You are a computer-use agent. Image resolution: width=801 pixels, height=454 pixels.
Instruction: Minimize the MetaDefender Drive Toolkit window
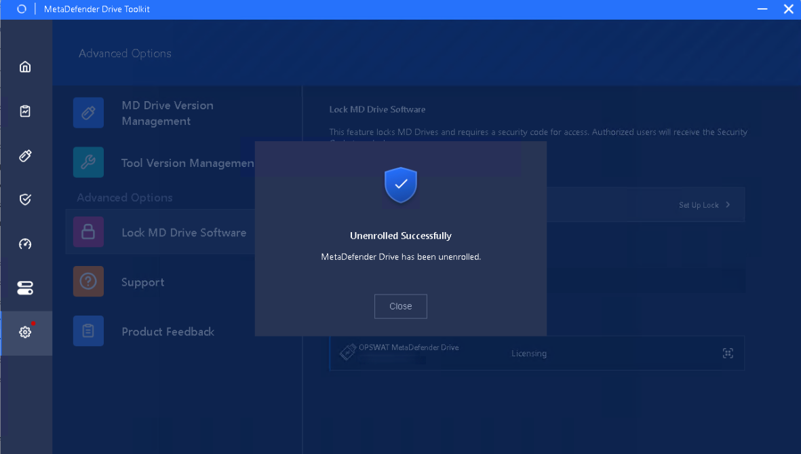762,9
